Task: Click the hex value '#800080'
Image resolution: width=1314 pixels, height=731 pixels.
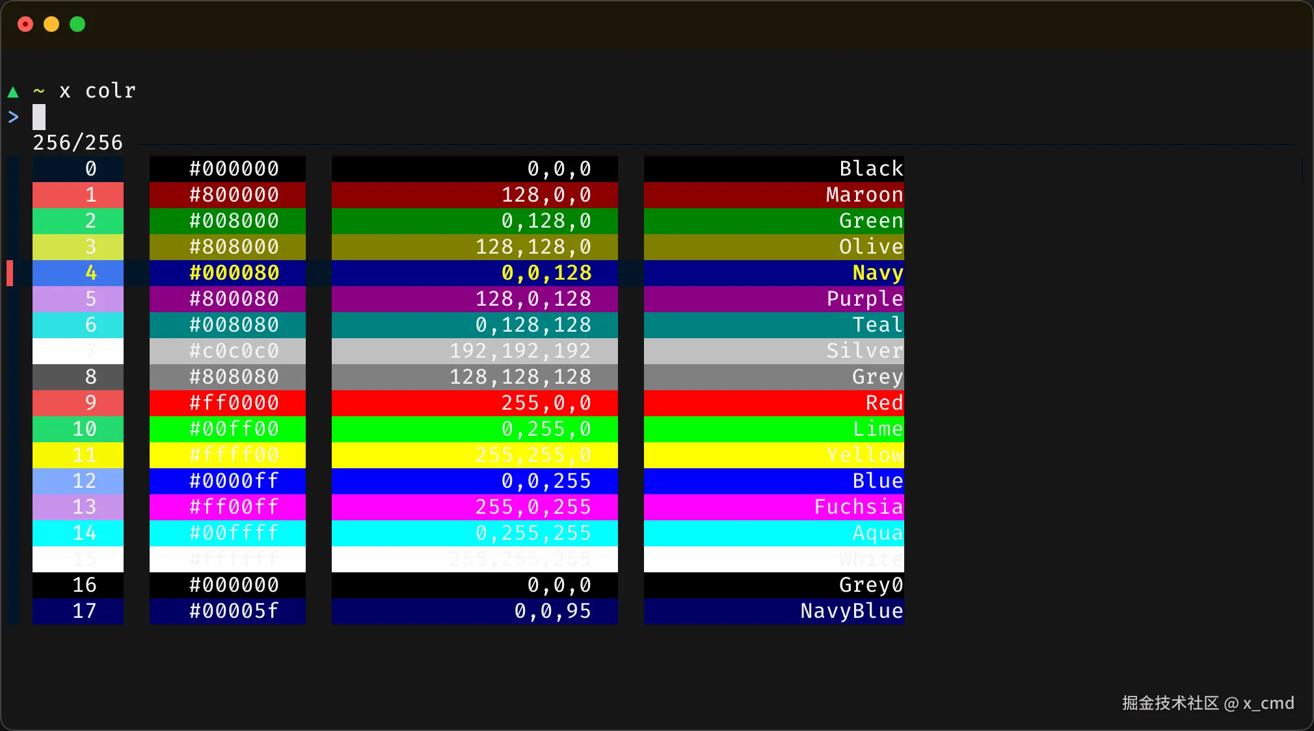Action: (234, 299)
